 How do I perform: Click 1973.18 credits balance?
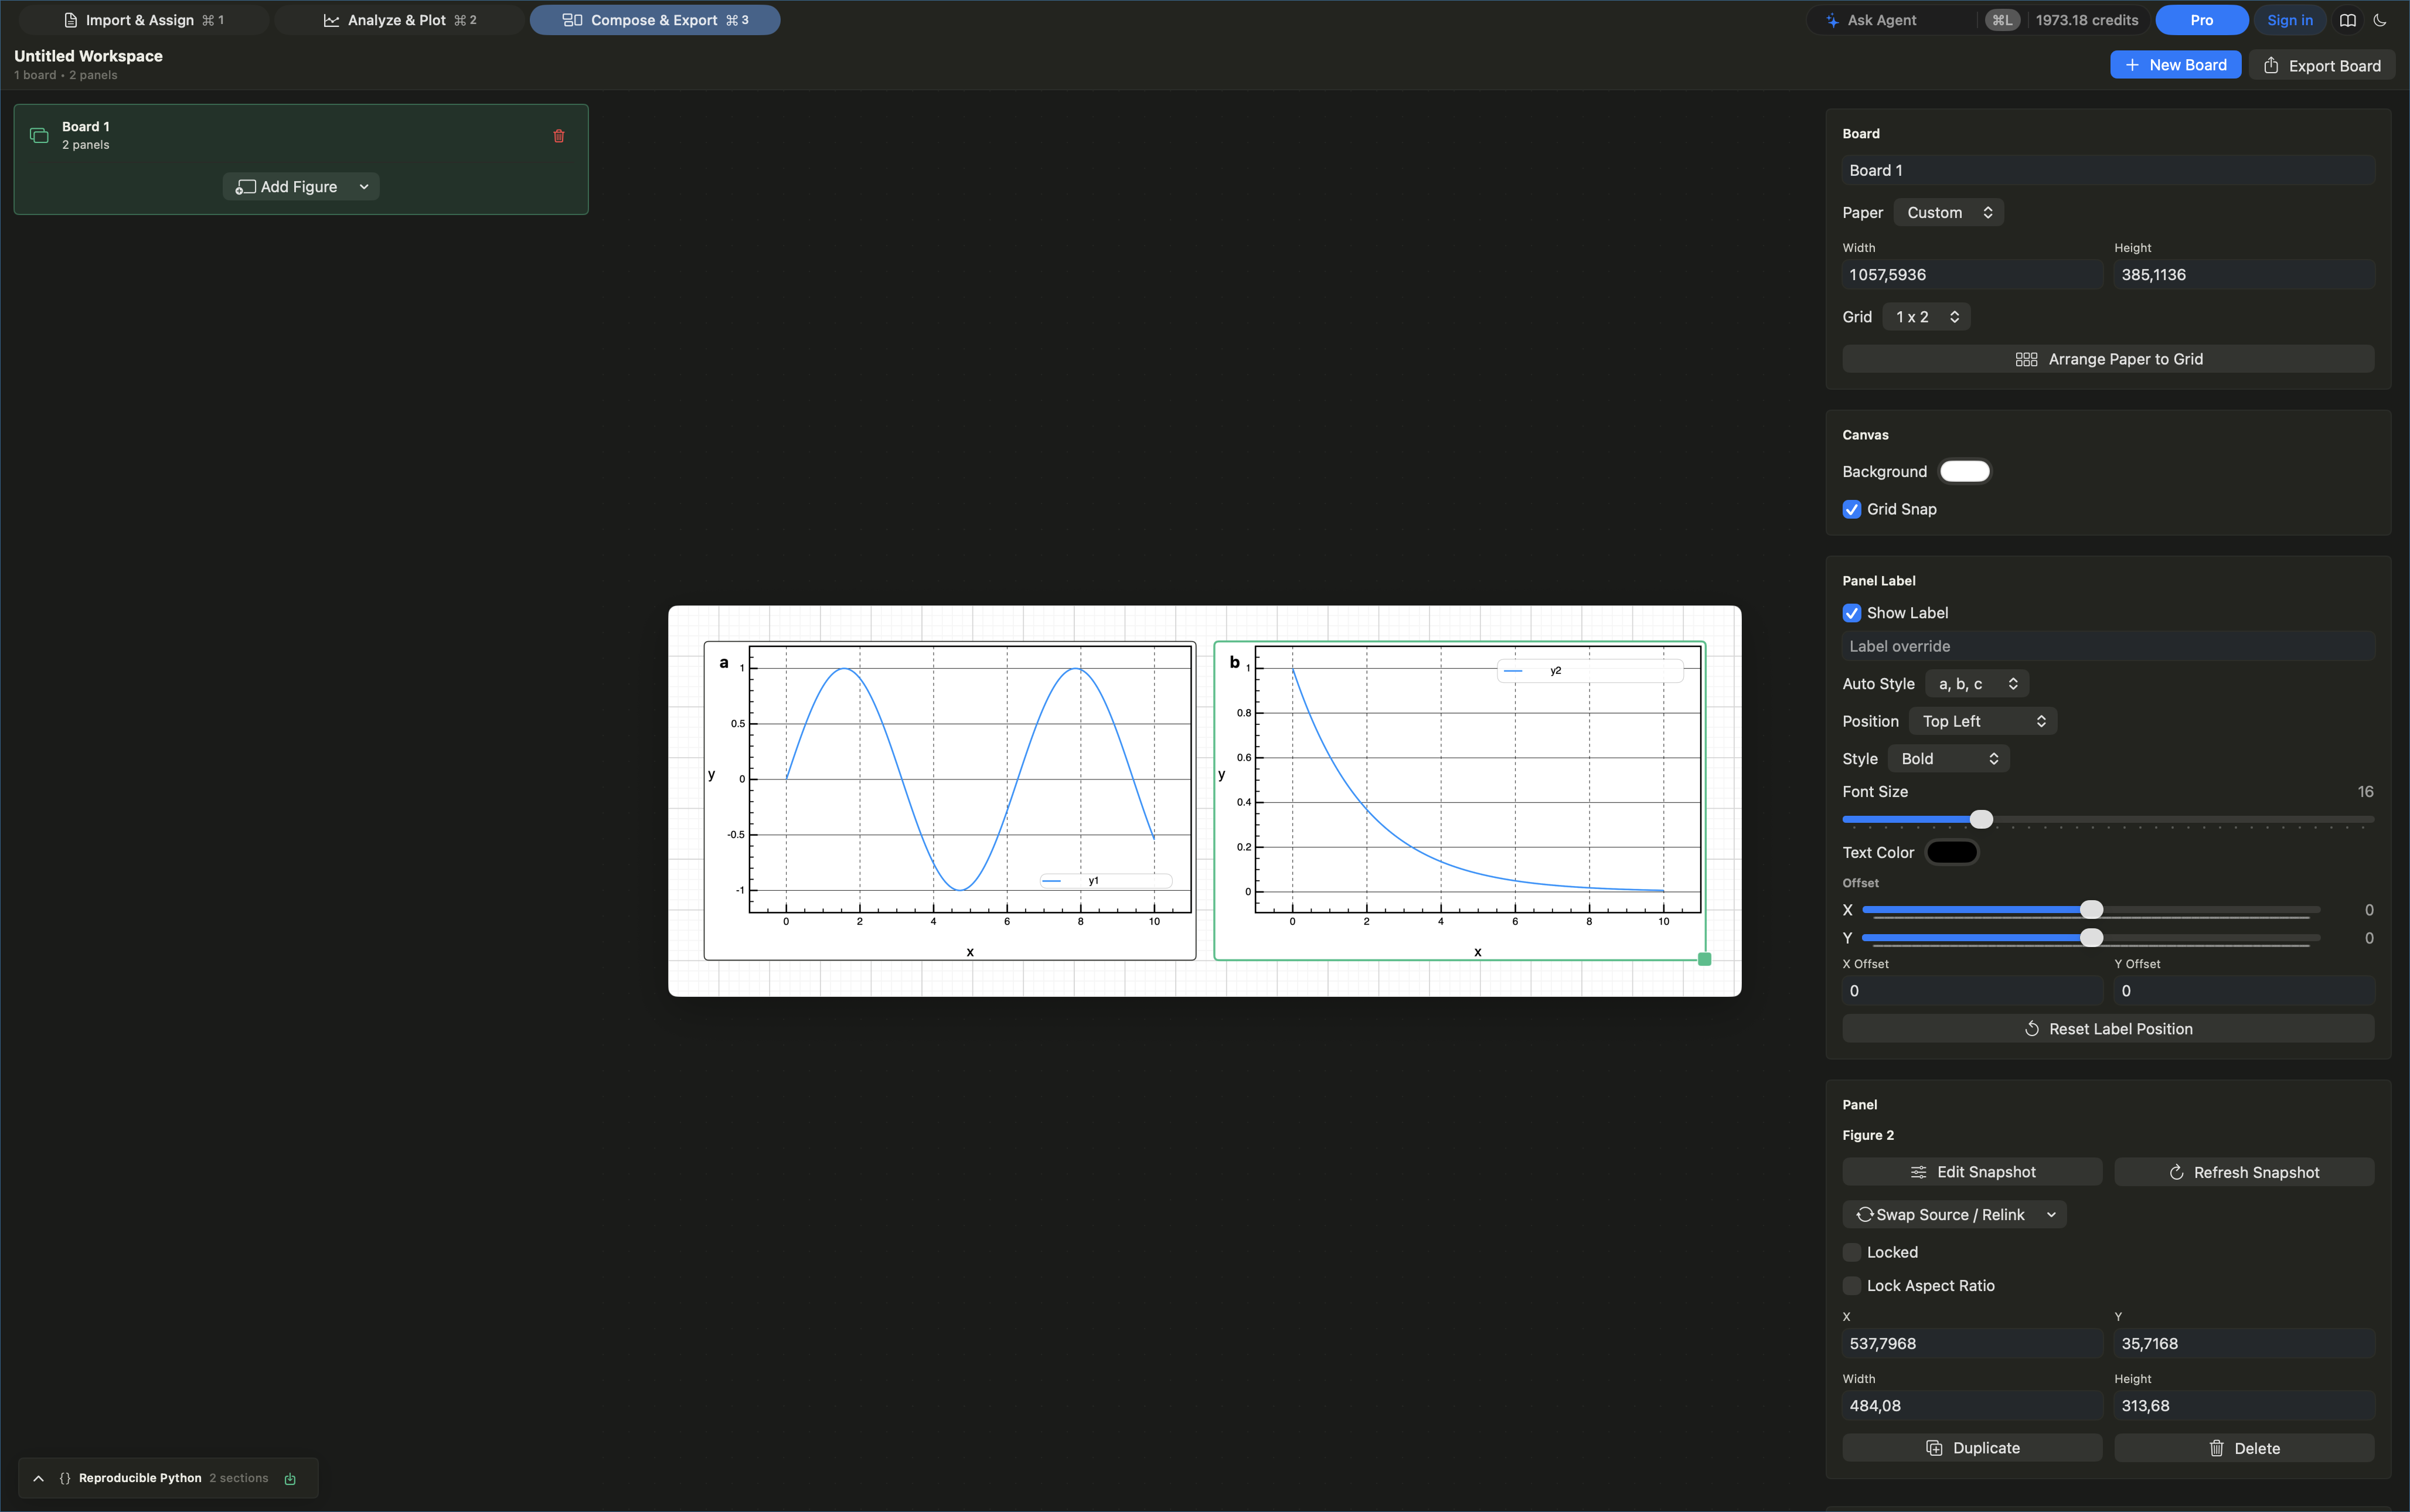[2086, 20]
